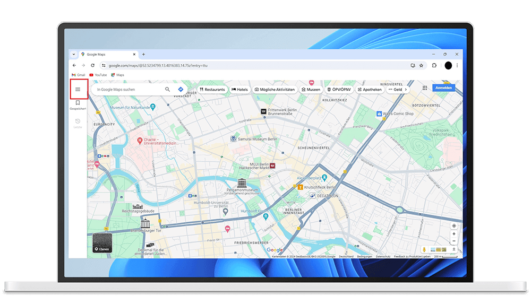Click the Samurai Museum Berlin marker
The width and height of the screenshot is (531, 296).
pyautogui.click(x=233, y=138)
